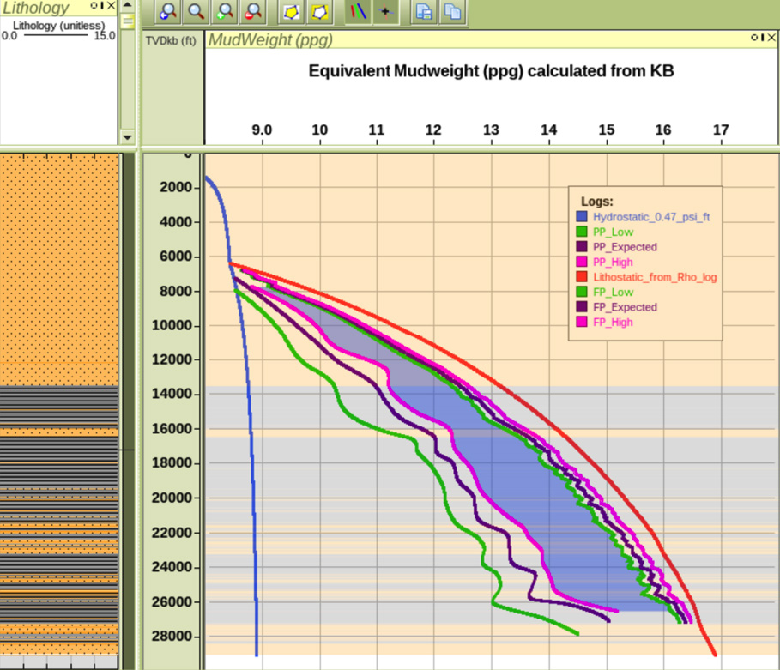Select the plain zoom magnifier tool
Screen dimensions: 780x670
196,11
